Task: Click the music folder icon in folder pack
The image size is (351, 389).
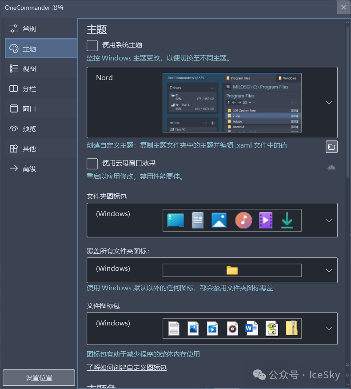Action: pyautogui.click(x=243, y=220)
